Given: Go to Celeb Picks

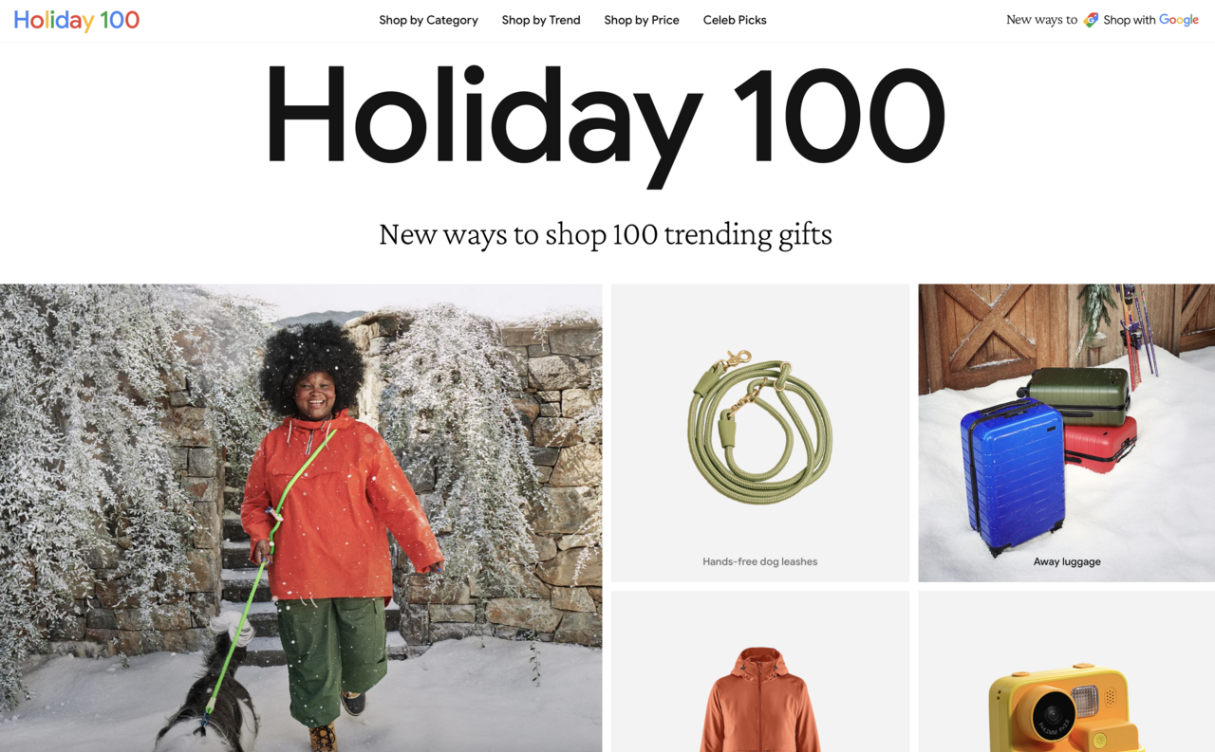Looking at the screenshot, I should [x=735, y=20].
